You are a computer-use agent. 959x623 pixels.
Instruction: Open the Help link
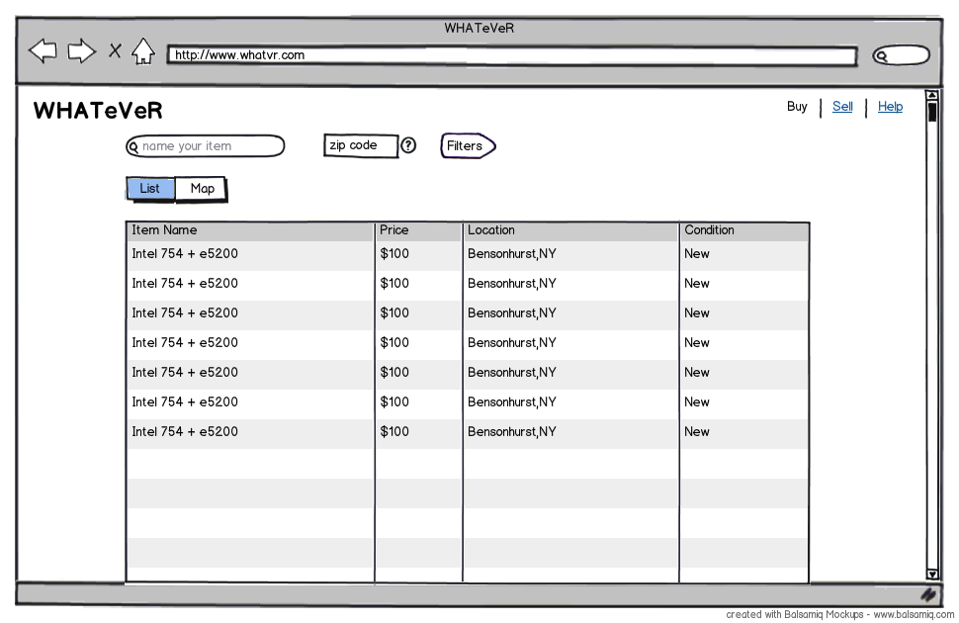pos(890,107)
